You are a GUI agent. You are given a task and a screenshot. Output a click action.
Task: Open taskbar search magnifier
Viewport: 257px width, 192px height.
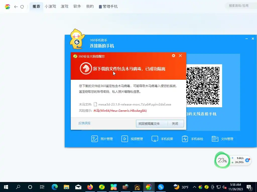click(18, 187)
